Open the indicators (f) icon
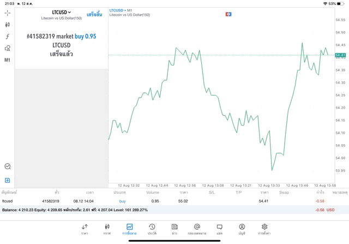The image size is (349, 244). point(8,37)
